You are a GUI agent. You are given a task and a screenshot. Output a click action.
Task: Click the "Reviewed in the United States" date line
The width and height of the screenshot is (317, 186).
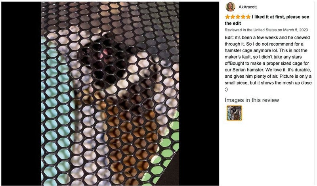click(x=266, y=30)
